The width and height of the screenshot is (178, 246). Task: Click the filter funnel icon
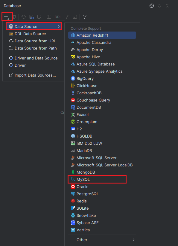tap(85, 17)
